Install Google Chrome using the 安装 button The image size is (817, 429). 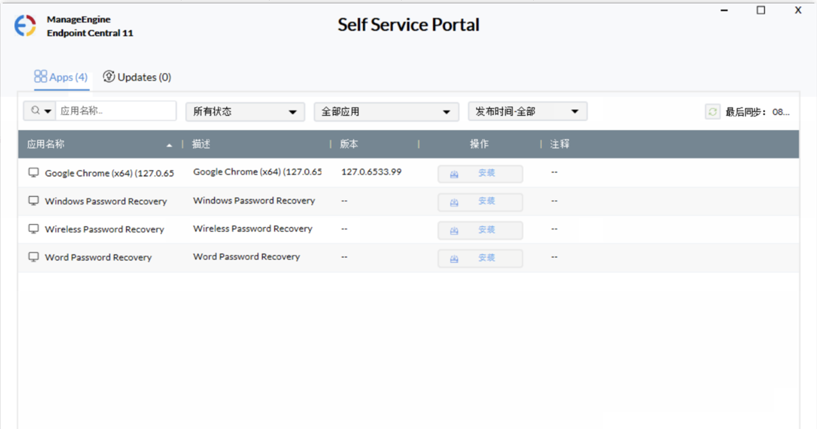pos(480,173)
